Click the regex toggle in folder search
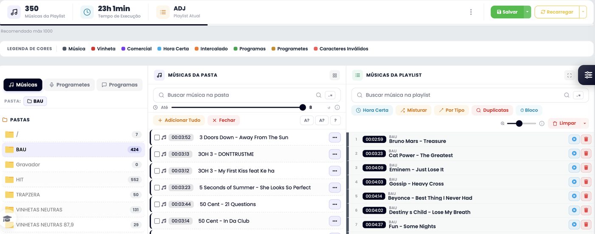Screen dimensions: 595x234 (330, 95)
